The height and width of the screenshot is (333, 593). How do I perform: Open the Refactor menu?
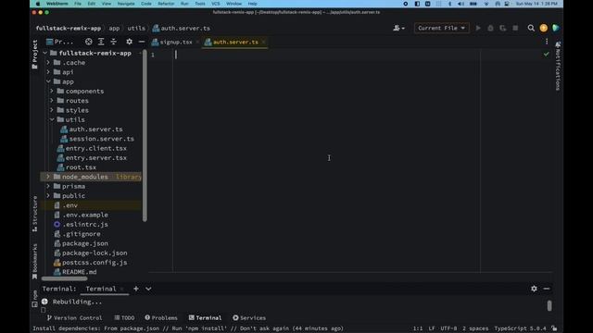[166, 4]
